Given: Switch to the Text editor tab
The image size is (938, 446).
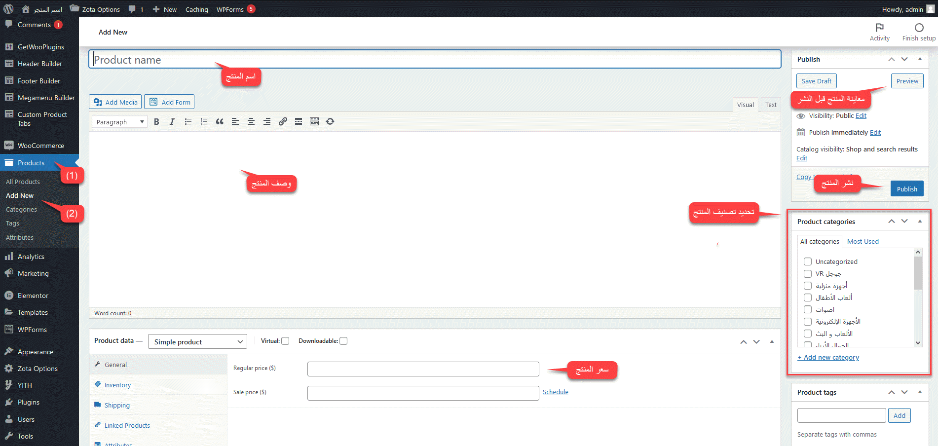Looking at the screenshot, I should point(771,105).
